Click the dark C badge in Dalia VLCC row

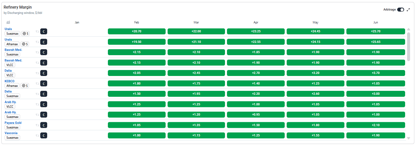point(44,73)
